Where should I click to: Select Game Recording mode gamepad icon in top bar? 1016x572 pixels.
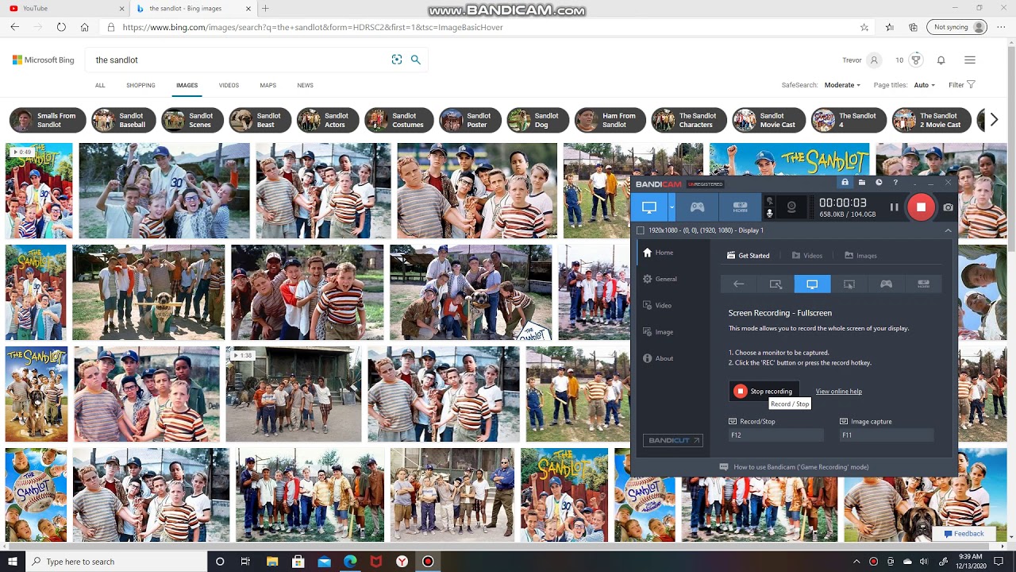click(x=697, y=207)
